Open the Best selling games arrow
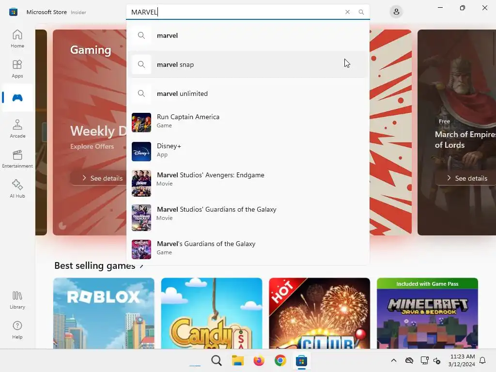 (x=141, y=266)
